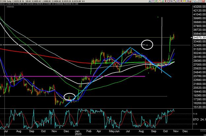Click the red X icon at toolbar end
Viewport: 206px width, 136px height.
[x=203, y=1]
